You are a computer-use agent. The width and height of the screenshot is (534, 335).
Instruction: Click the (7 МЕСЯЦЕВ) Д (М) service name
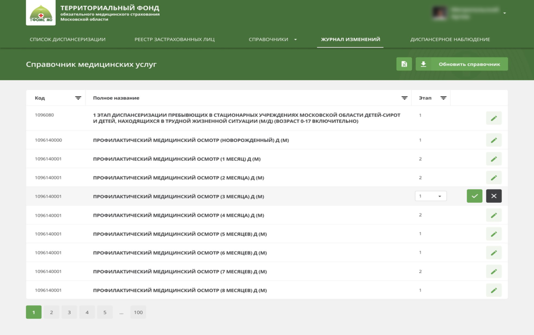coord(180,271)
